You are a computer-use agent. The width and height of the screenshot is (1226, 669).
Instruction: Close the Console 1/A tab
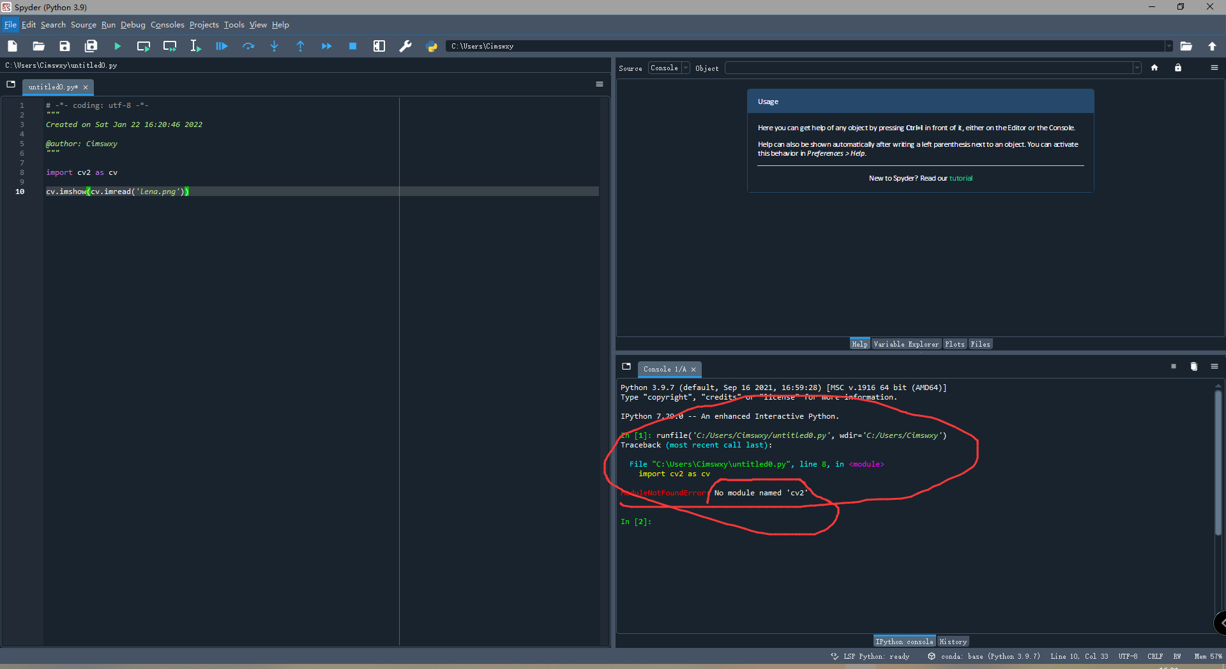[x=693, y=370]
